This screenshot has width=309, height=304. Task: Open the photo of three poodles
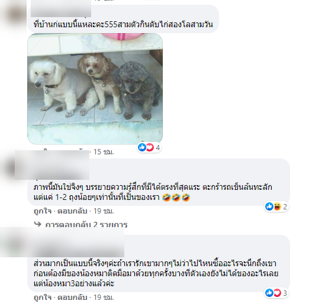95,89
